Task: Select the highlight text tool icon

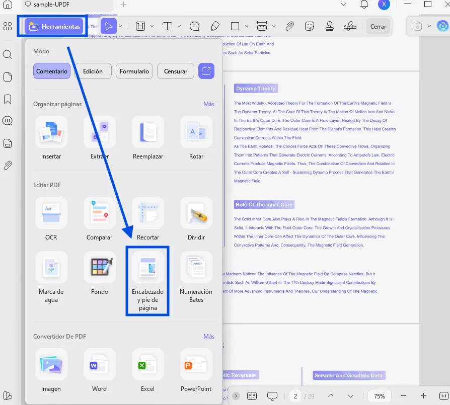Action: (140, 26)
